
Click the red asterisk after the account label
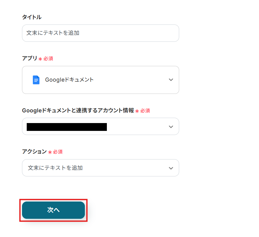pos(137,111)
